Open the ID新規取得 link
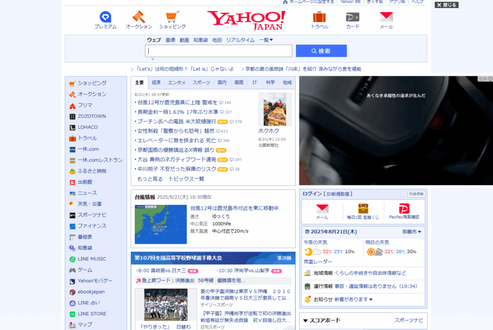The height and width of the screenshot is (330, 493). [x=337, y=194]
